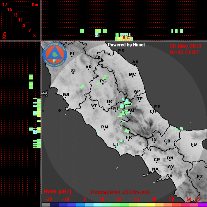Click the AN city label on coast
This screenshot has width=207, height=207.
pyautogui.click(x=135, y=62)
